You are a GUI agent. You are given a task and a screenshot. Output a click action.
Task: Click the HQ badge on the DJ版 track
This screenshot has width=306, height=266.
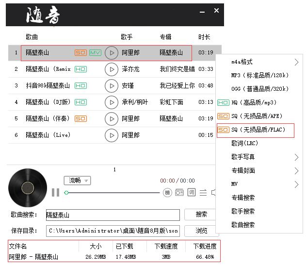pyautogui.click(x=81, y=102)
